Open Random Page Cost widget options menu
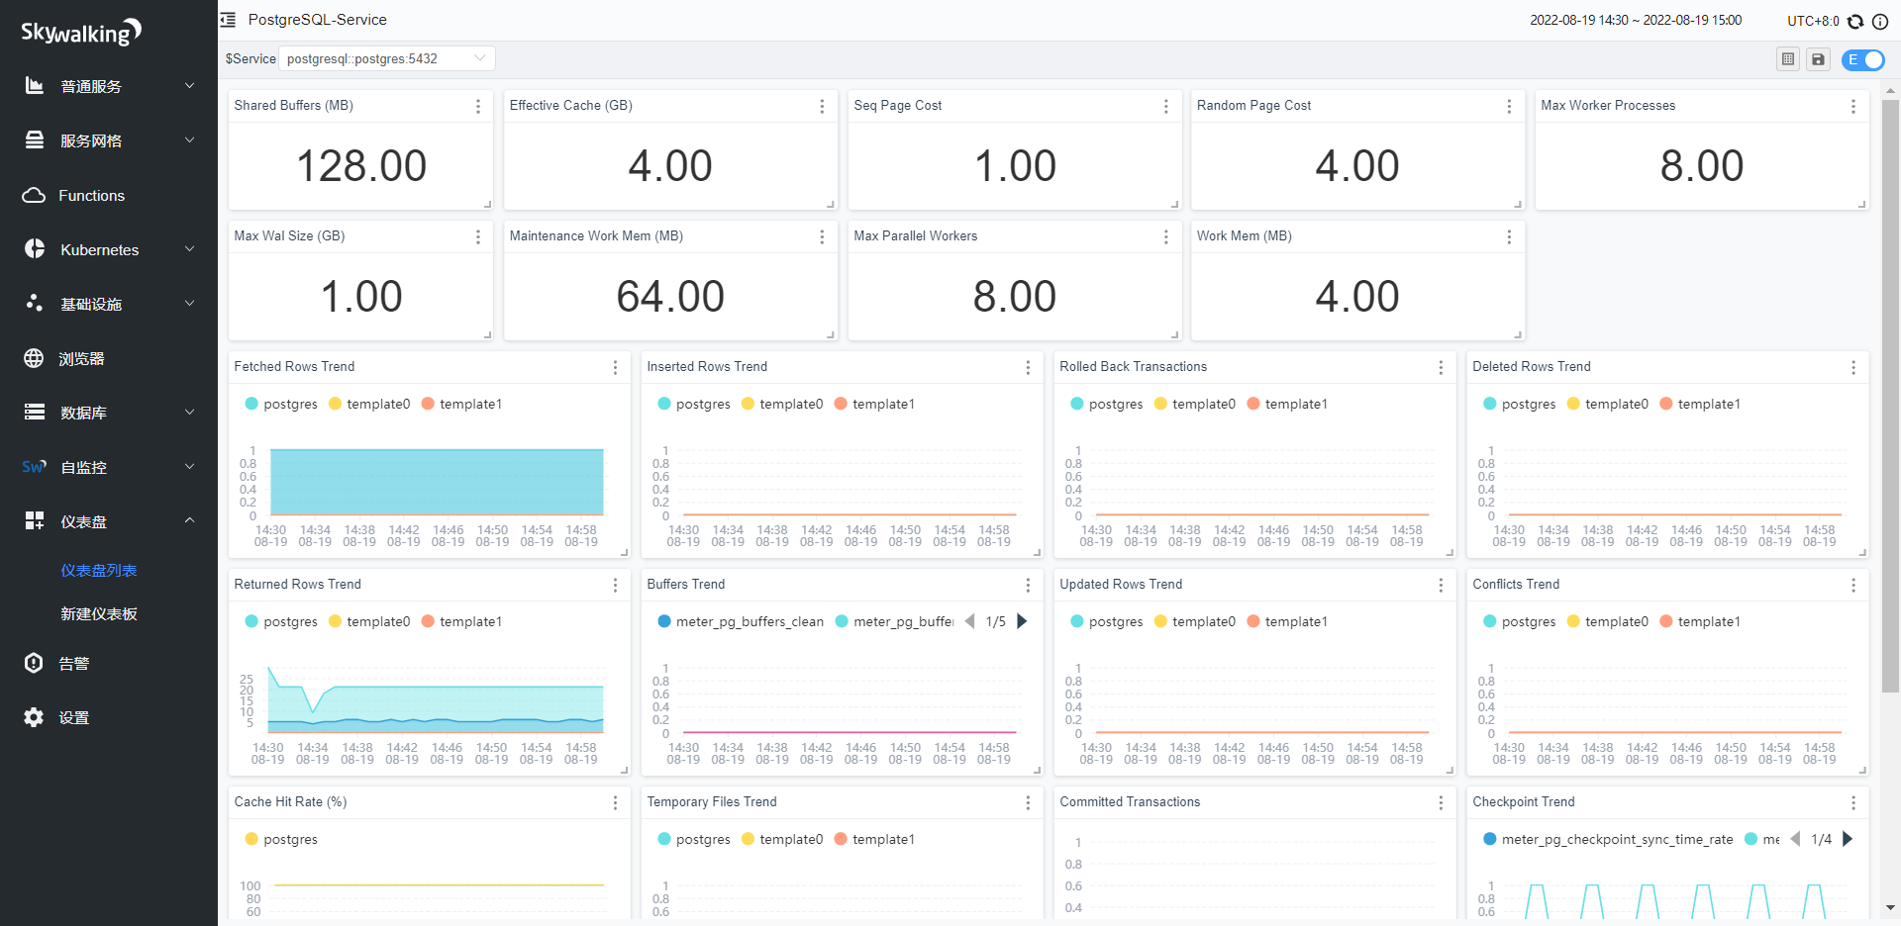 1509,106
